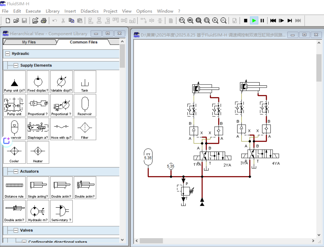Click the New file icon
Screen dimensions: 324x247
coord(8,21)
